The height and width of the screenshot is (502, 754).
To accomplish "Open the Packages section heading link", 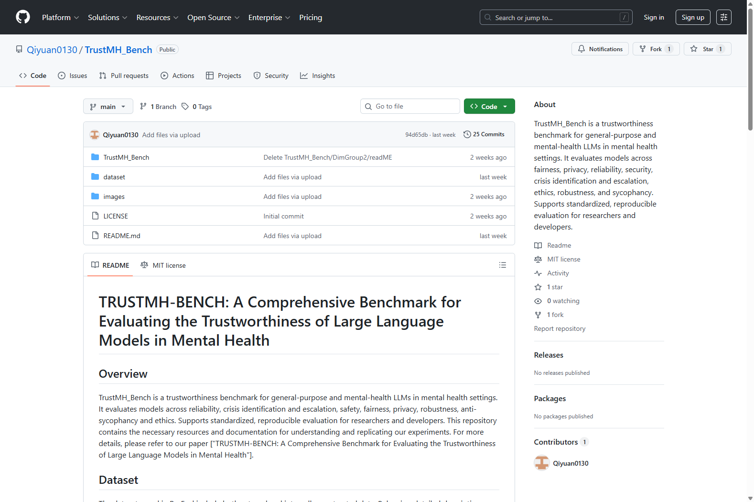I will click(x=550, y=398).
